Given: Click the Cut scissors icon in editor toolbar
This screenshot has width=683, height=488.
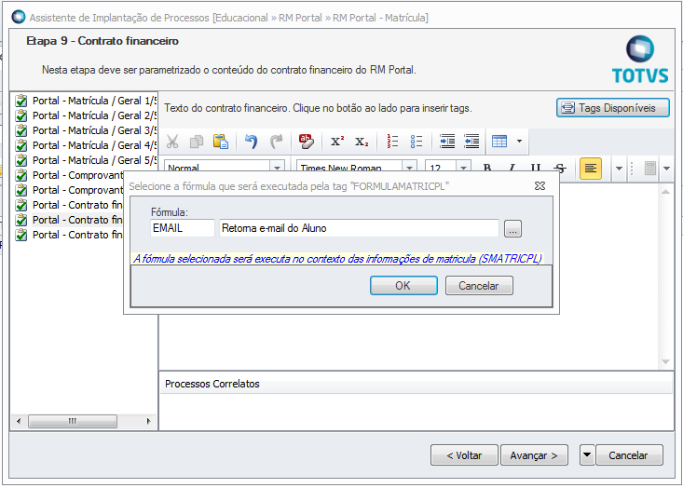Looking at the screenshot, I should click(x=172, y=142).
